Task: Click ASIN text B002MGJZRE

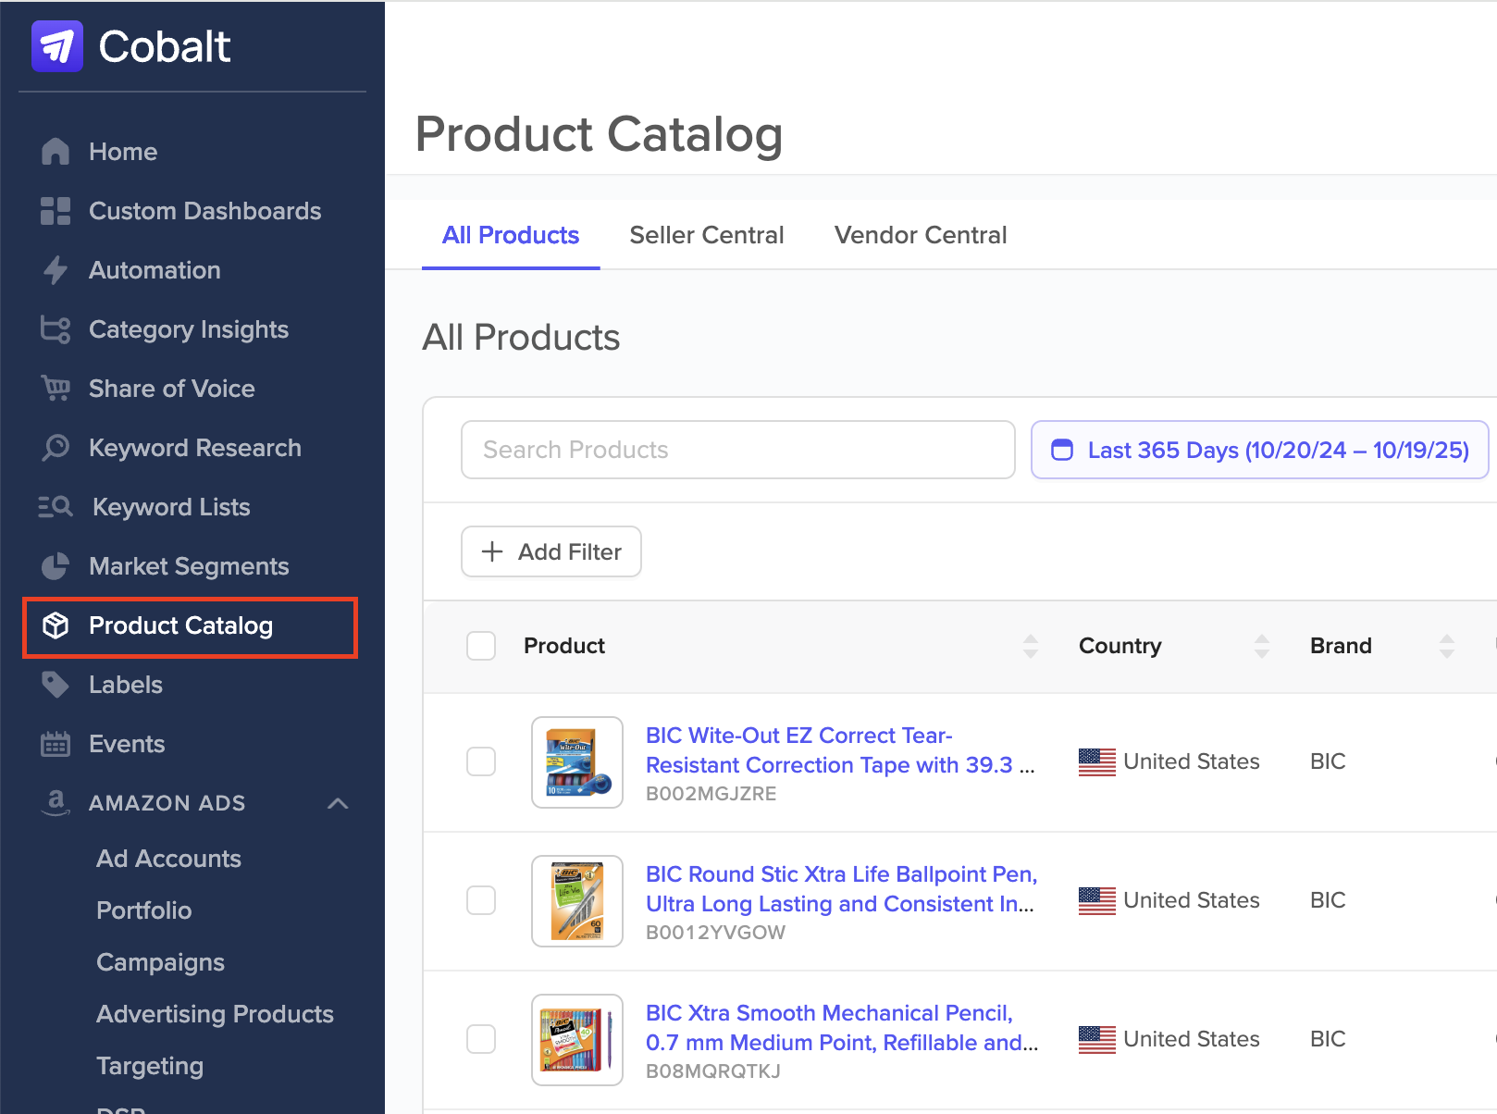Action: coord(711,794)
